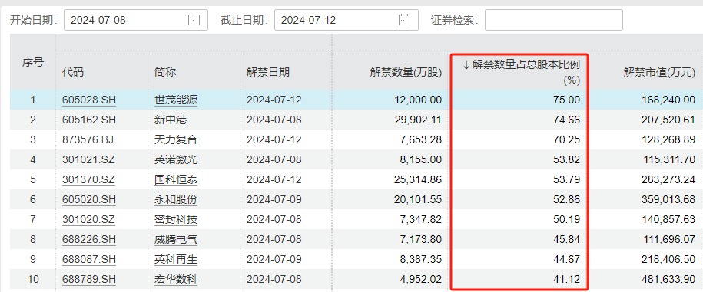Open stock code 301020.SZ link
The height and width of the screenshot is (292, 703).
pyautogui.click(x=89, y=219)
